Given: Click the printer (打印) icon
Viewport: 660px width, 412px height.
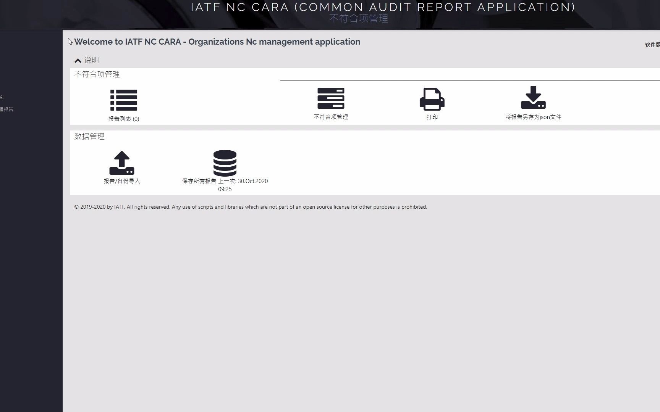Looking at the screenshot, I should 432,99.
